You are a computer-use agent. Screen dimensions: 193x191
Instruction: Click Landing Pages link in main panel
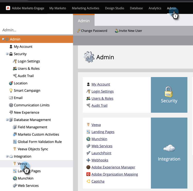[103, 132]
